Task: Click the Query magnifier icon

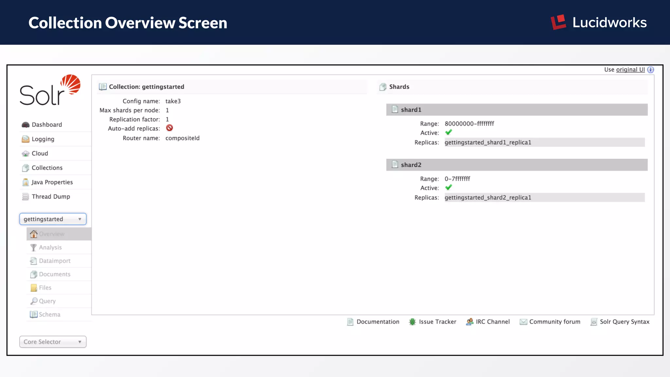Action: tap(33, 301)
